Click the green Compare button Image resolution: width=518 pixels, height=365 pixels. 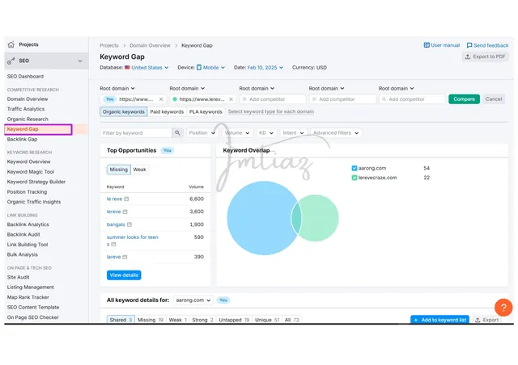point(464,99)
